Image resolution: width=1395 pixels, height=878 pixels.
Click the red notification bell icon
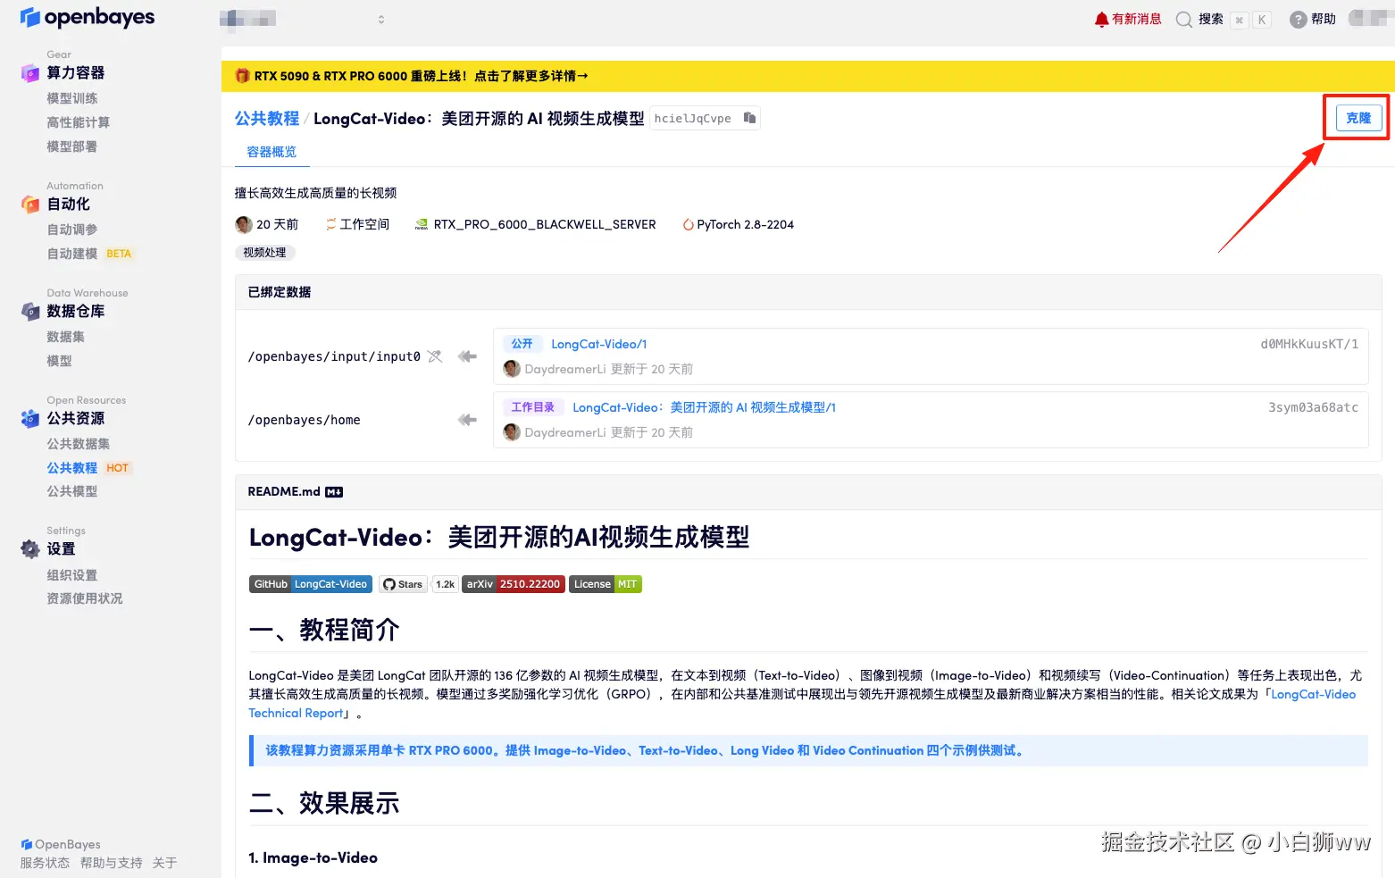coord(1101,20)
